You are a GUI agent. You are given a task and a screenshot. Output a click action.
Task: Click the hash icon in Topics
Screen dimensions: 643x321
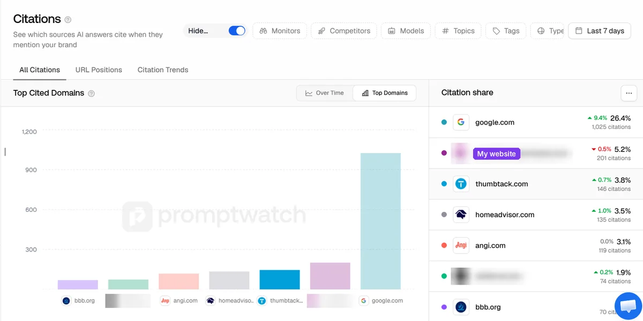pos(445,31)
